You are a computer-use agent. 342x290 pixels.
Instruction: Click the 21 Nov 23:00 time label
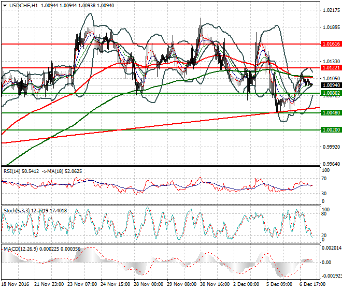49,284
